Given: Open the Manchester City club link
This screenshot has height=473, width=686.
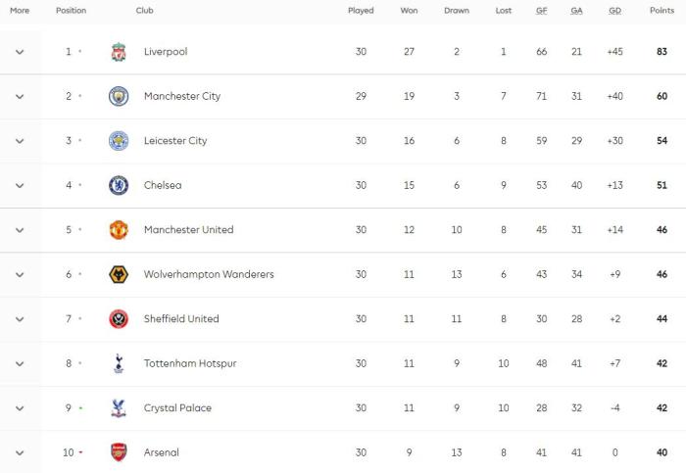Looking at the screenshot, I should (182, 96).
